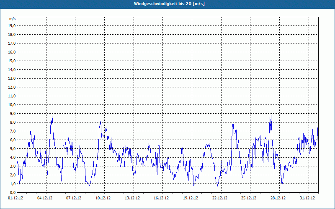This screenshot has height=209, width=335.
Task: Click the 9,0 y-axis label
Action: [x=13, y=113]
